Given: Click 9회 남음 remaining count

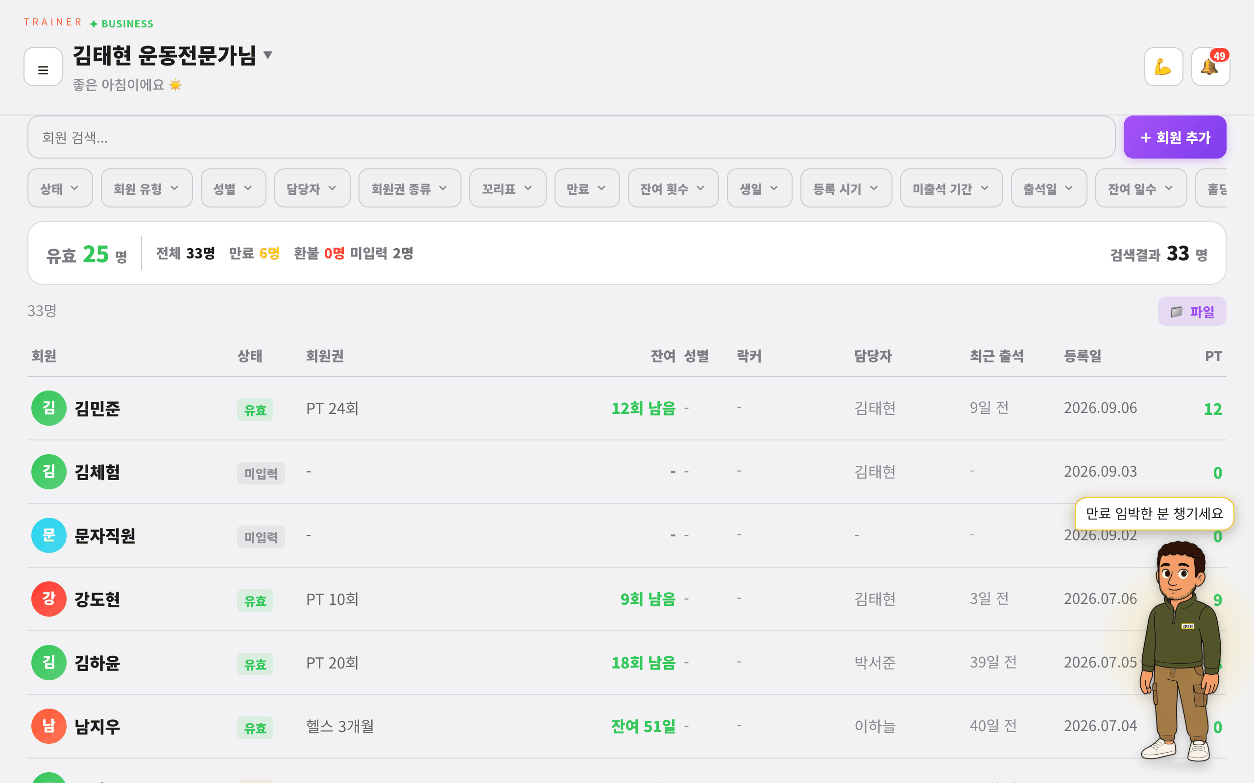Looking at the screenshot, I should pos(648,599).
